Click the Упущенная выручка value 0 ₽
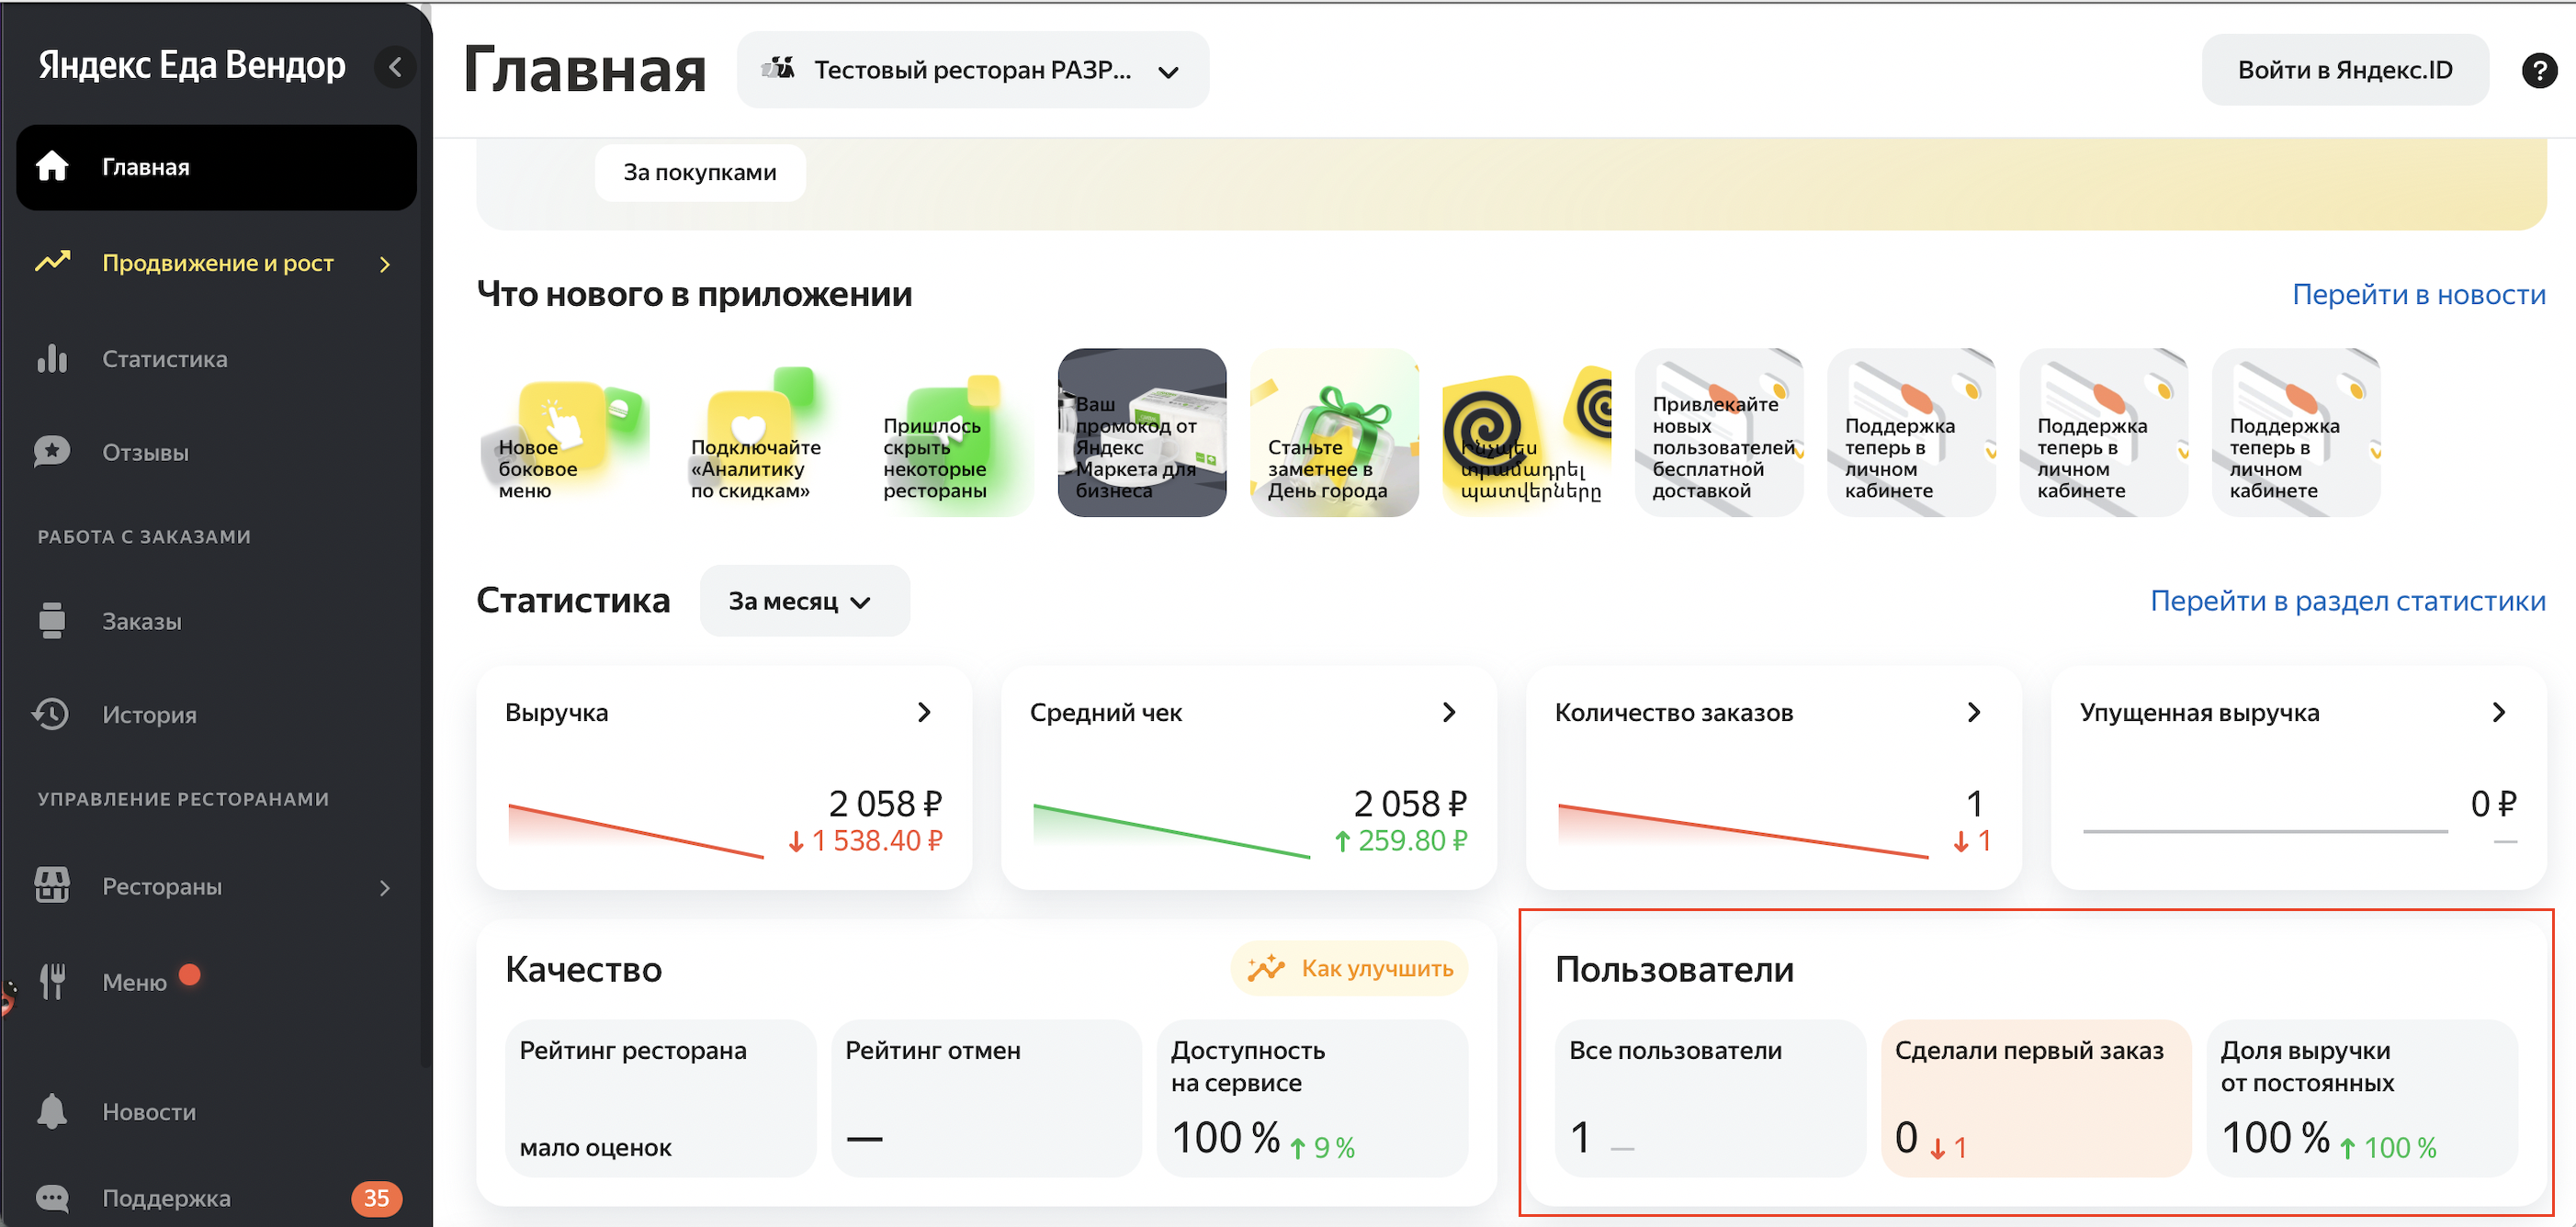2576x1227 pixels. 2493,803
